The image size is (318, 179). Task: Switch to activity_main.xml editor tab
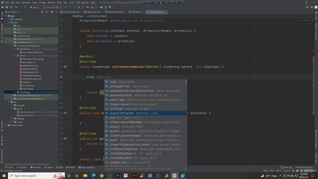pyautogui.click(x=70, y=12)
